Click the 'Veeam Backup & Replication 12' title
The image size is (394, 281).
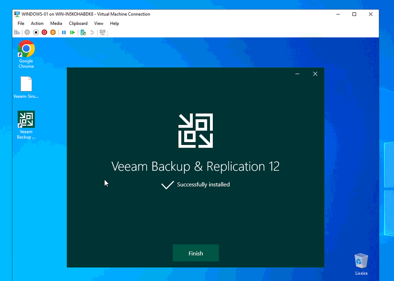196,166
